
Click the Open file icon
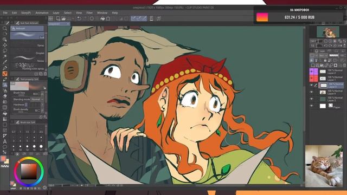(x=63, y=18)
